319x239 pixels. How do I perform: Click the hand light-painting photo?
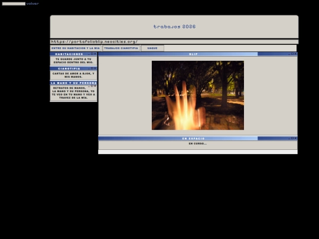tap(198, 96)
